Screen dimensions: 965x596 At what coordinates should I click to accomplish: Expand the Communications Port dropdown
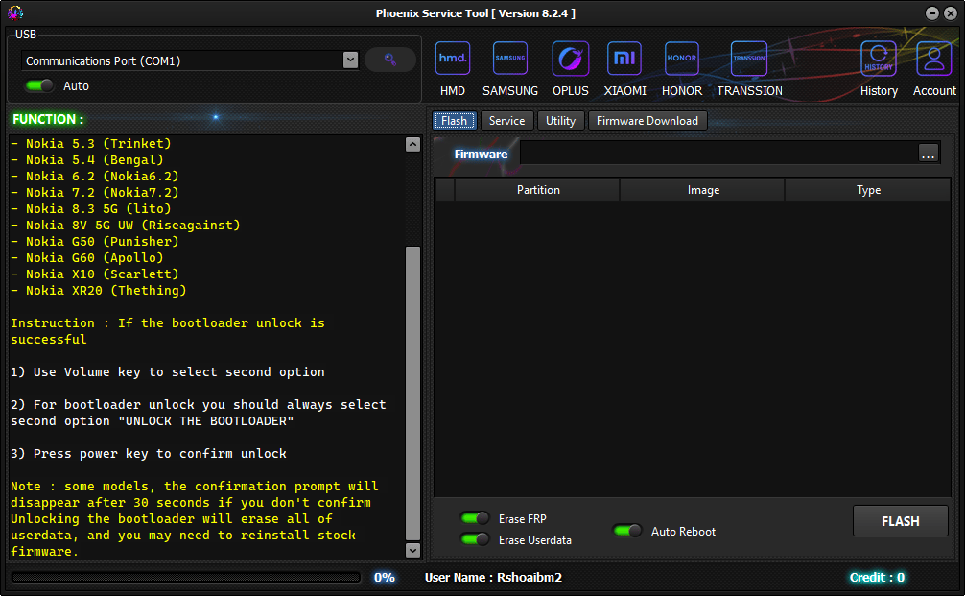pos(350,60)
